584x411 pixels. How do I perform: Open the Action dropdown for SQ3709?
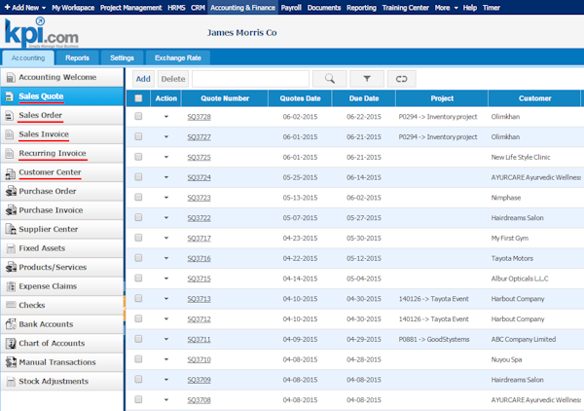point(166,379)
